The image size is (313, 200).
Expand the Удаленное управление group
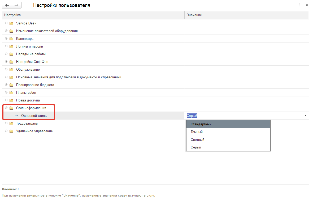coord(6,131)
